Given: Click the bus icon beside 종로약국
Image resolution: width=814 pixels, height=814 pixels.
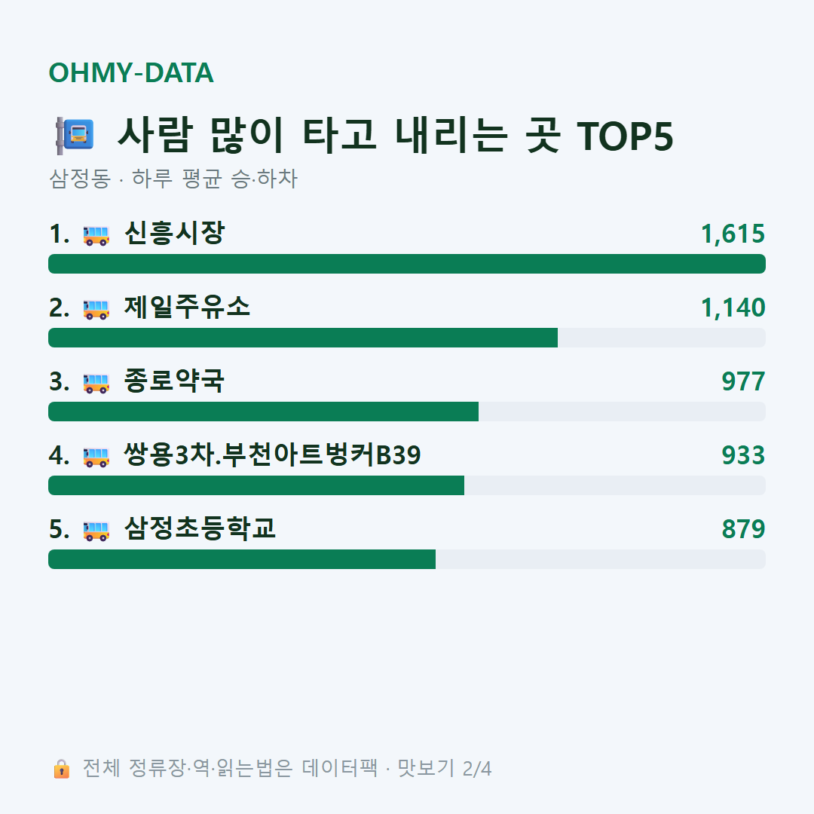Looking at the screenshot, I should pyautogui.click(x=96, y=383).
